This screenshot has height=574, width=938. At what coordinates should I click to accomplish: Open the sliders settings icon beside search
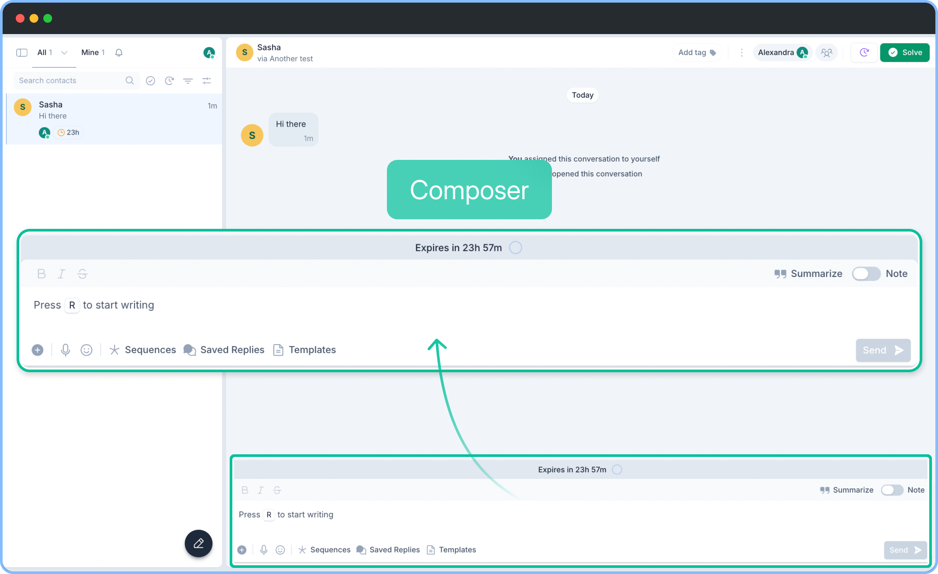(207, 81)
